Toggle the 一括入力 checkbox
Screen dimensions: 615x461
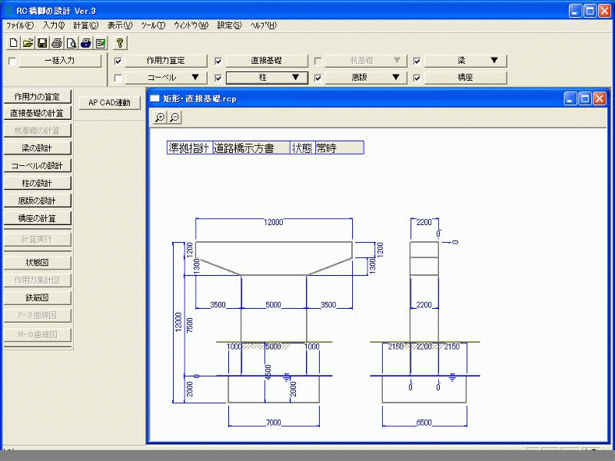point(12,61)
